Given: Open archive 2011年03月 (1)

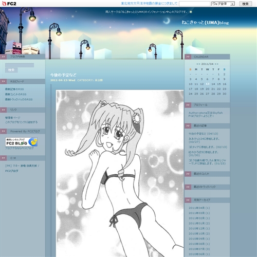Looking at the screenshot, I should pos(199,213).
